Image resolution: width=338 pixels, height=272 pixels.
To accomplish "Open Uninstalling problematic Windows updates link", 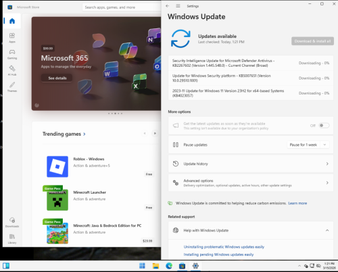I will click(x=224, y=247).
